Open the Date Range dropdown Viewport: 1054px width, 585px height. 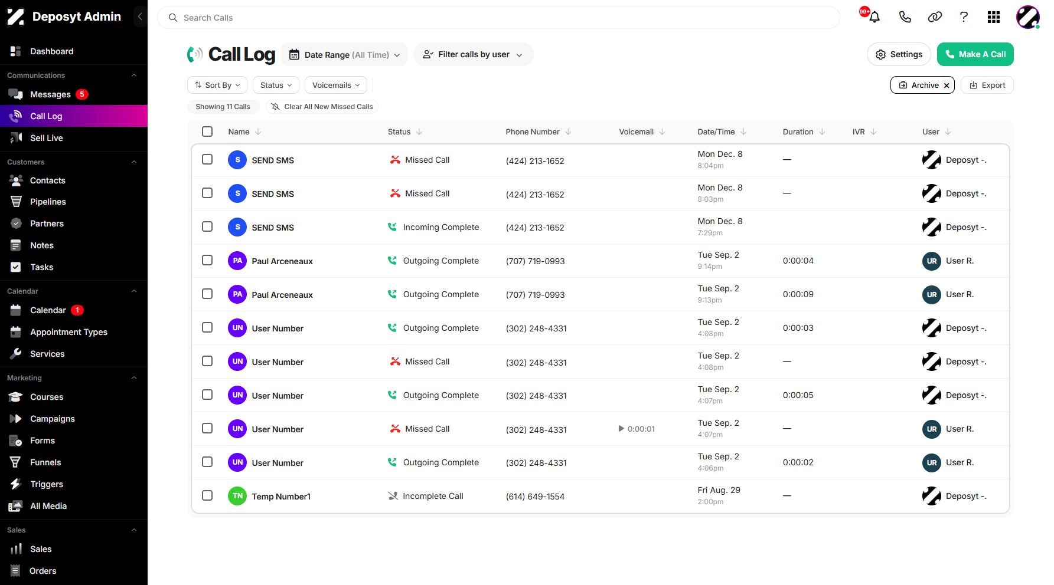344,54
